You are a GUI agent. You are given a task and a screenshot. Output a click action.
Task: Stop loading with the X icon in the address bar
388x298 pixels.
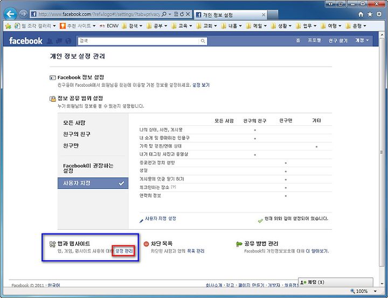pos(188,14)
